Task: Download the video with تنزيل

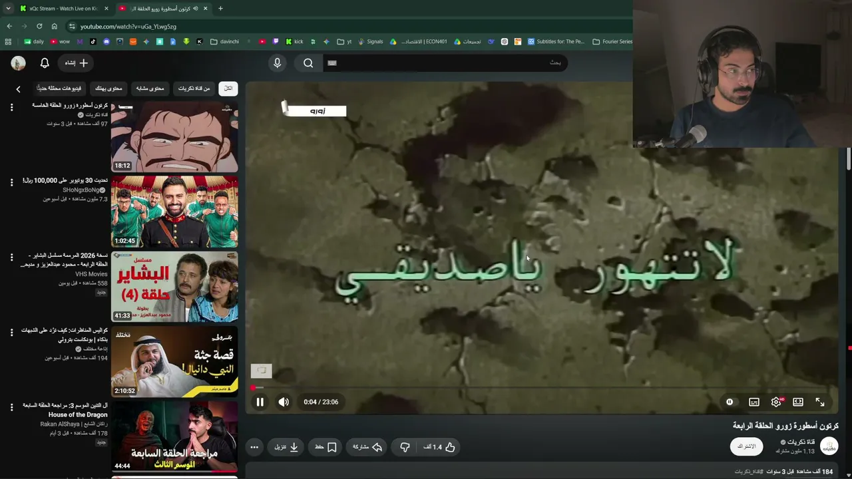Action: [286, 447]
